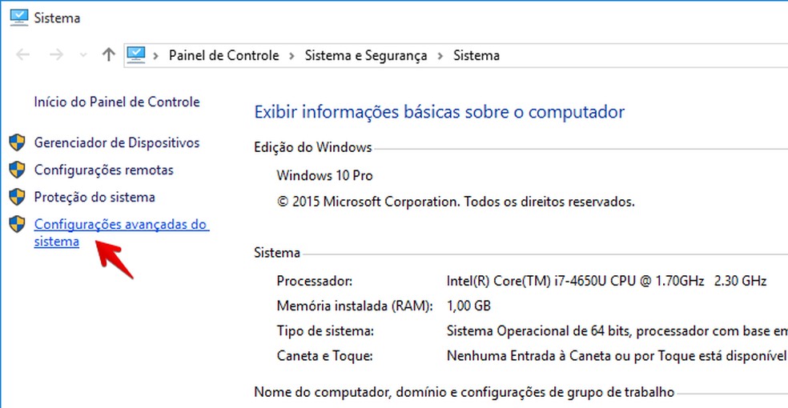Open the Configurações remotas link

(103, 170)
